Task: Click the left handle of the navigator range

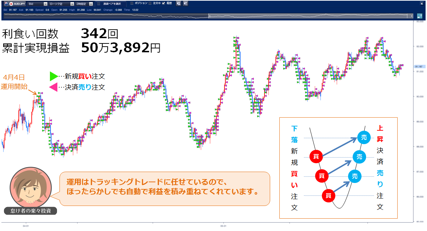Action: (210, 16)
